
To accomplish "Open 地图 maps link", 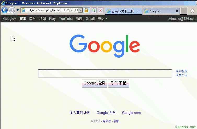I will point(43,19).
